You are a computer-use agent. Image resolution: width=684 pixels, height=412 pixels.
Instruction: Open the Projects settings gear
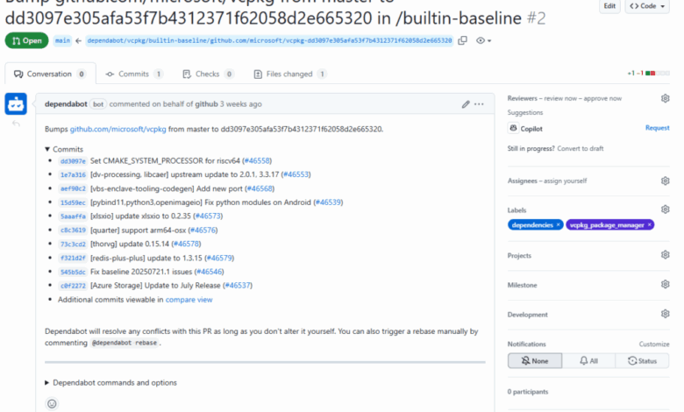click(x=665, y=254)
